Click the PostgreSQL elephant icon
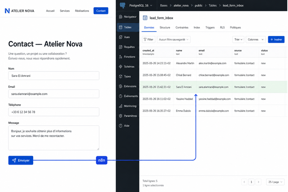Image resolution: width=288 pixels, height=192 pixels. click(122, 5)
